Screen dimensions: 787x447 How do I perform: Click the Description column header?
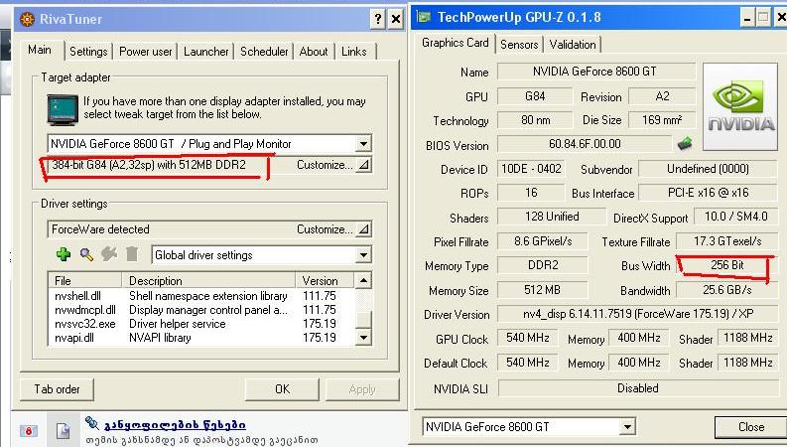coord(208,280)
